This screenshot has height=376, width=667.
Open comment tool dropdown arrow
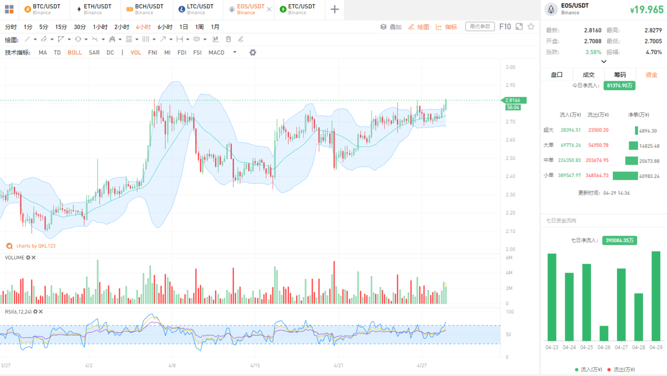[205, 40]
